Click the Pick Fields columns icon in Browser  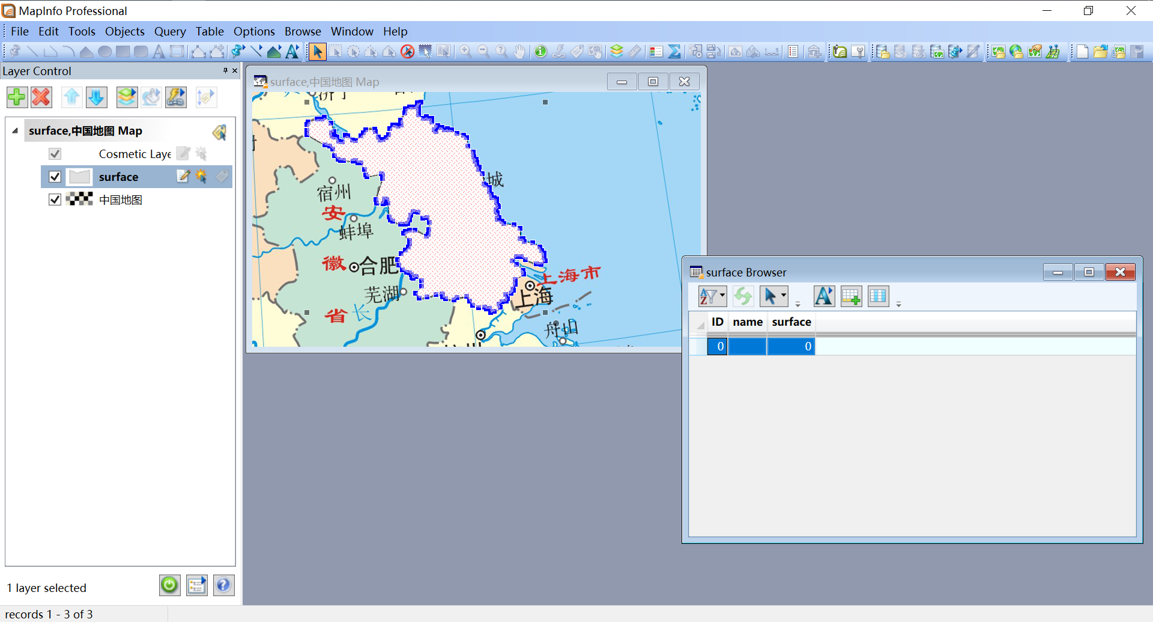[x=878, y=296]
